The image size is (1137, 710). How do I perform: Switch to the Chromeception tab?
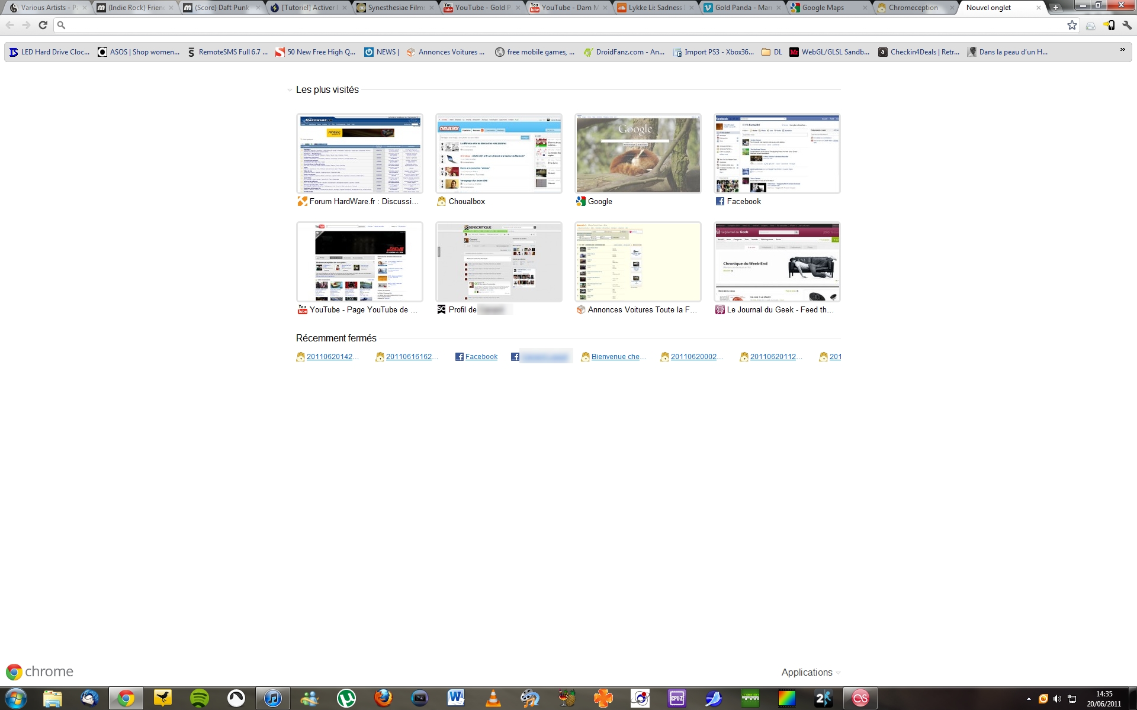913,8
